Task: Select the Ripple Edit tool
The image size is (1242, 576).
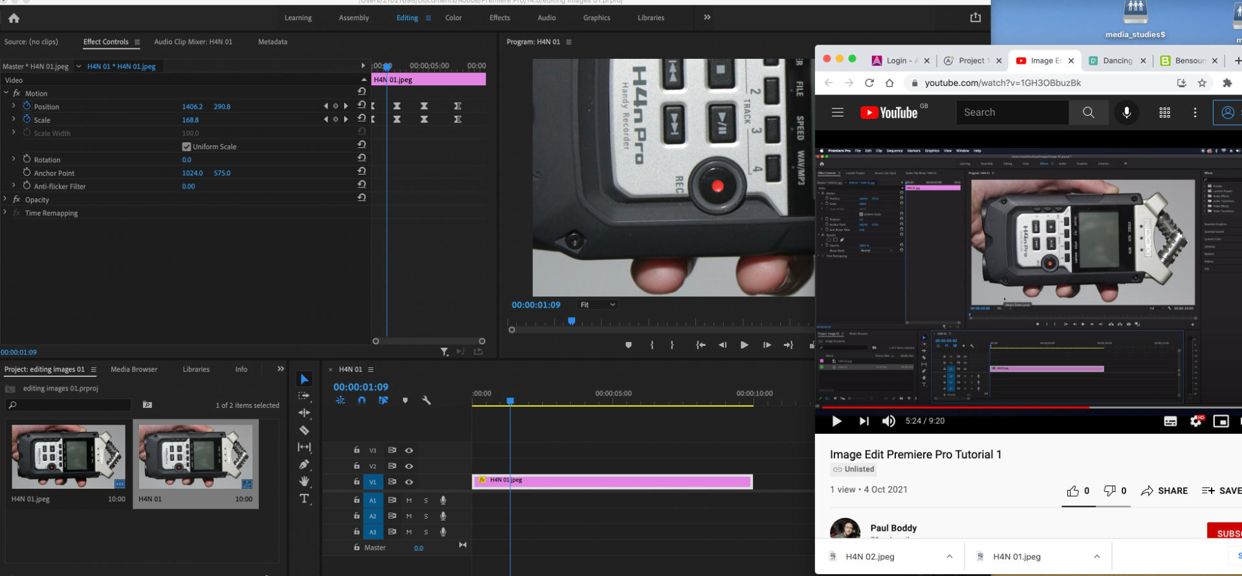Action: (305, 412)
